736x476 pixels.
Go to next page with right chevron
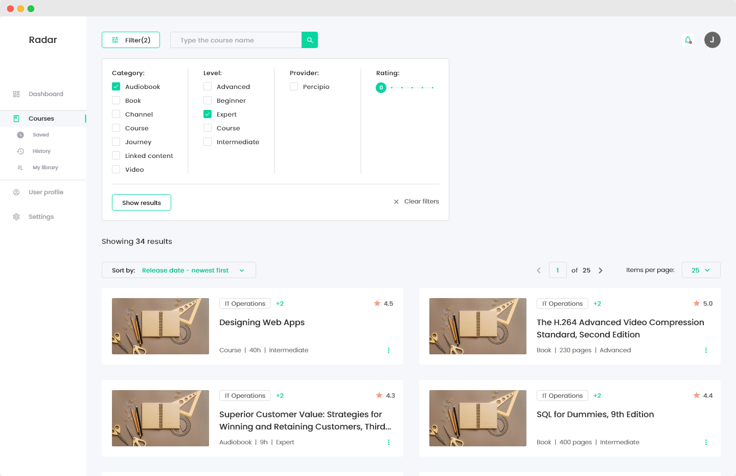601,270
